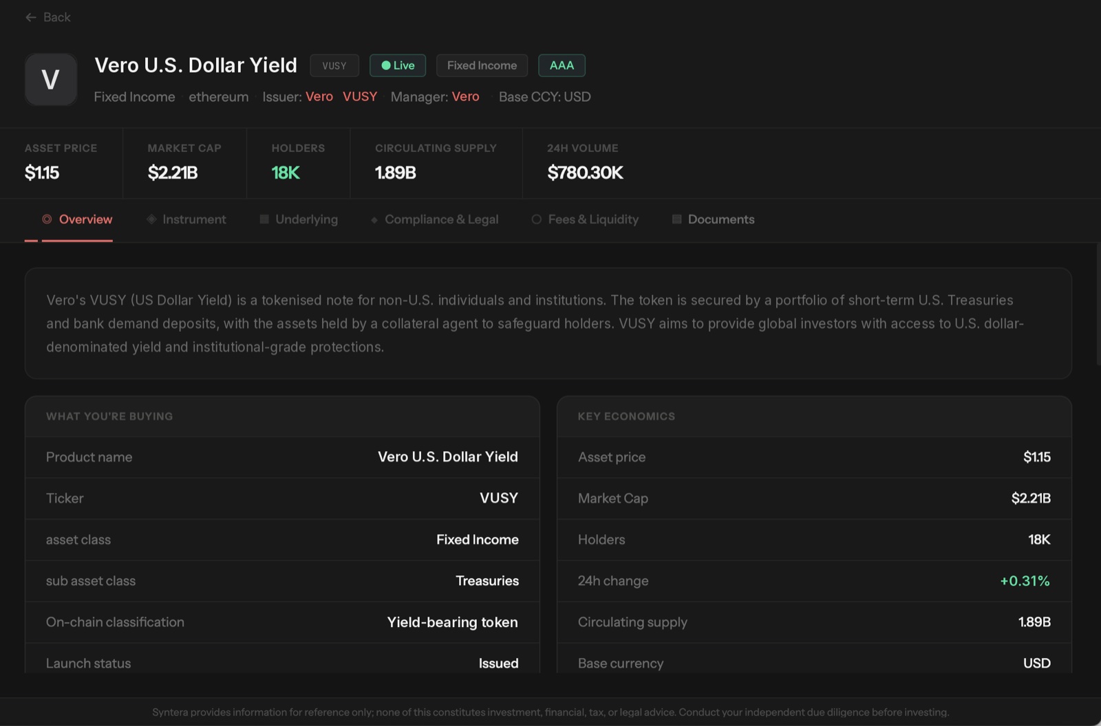Click the green Live status dot
This screenshot has height=726, width=1101.
[386, 65]
